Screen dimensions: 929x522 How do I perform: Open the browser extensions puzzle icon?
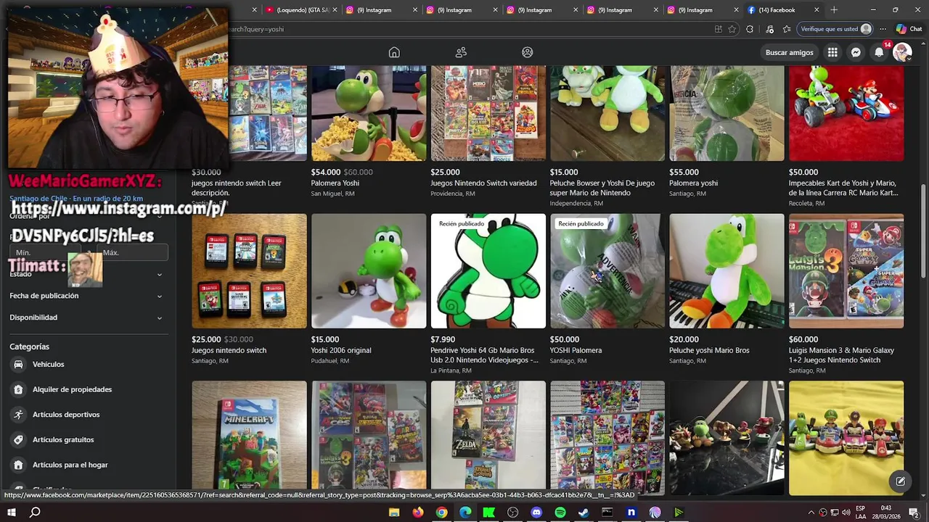[750, 29]
